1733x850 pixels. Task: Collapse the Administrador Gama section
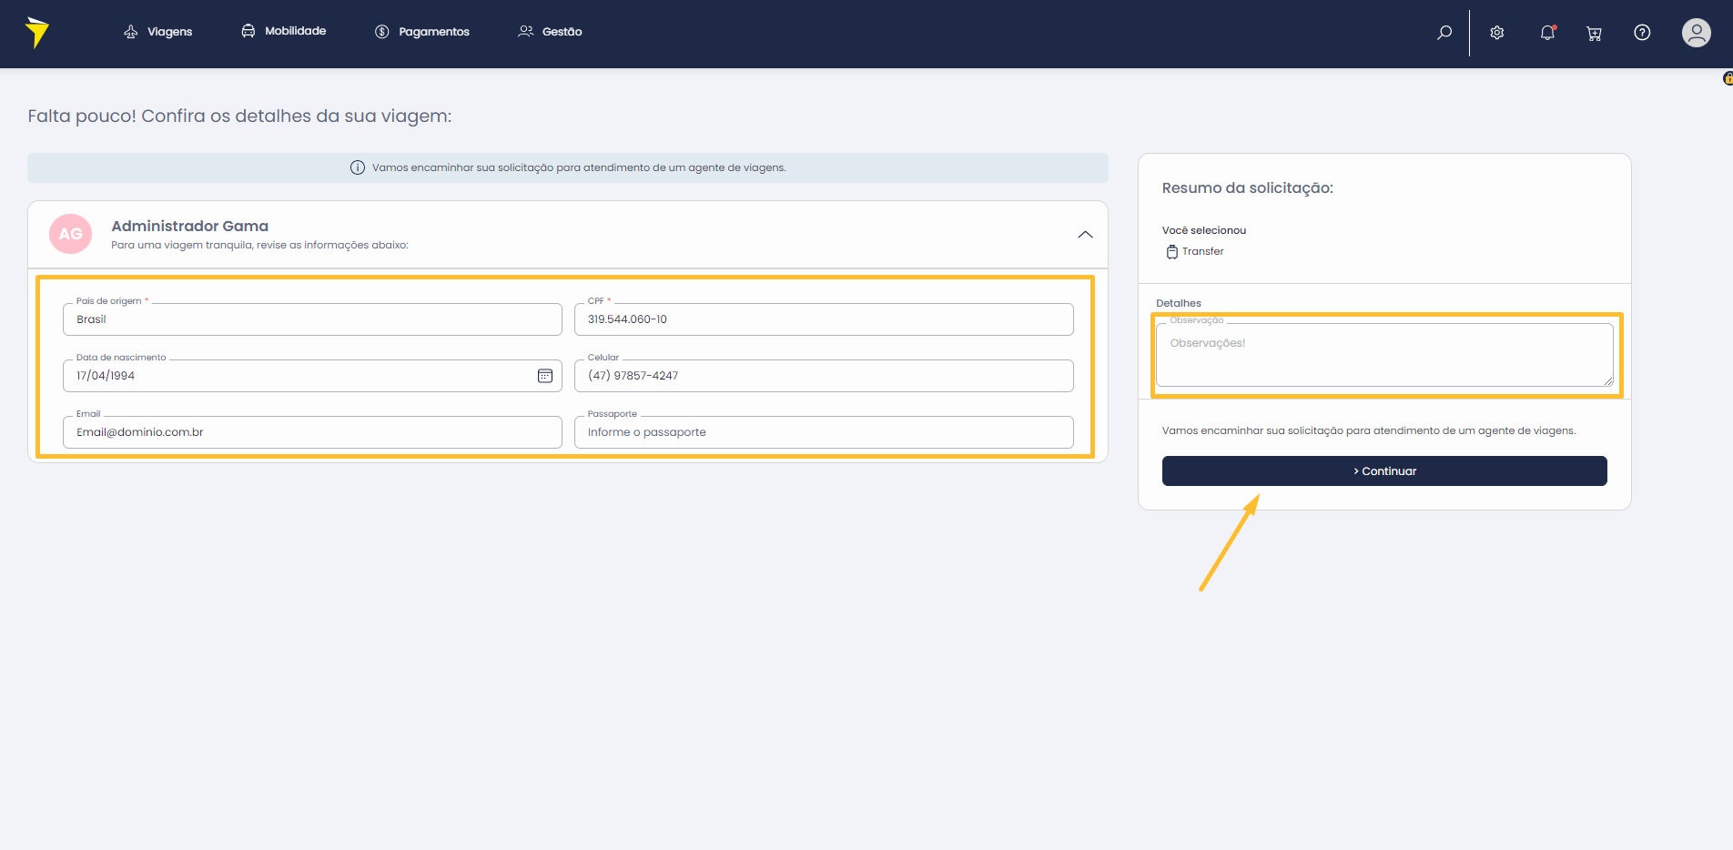tap(1085, 235)
